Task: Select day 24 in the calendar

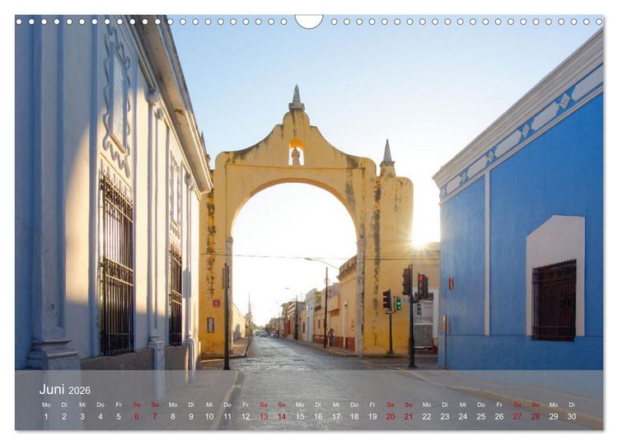Action: (463, 417)
